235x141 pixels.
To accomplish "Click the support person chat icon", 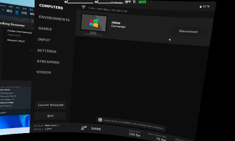I will 84,128.
